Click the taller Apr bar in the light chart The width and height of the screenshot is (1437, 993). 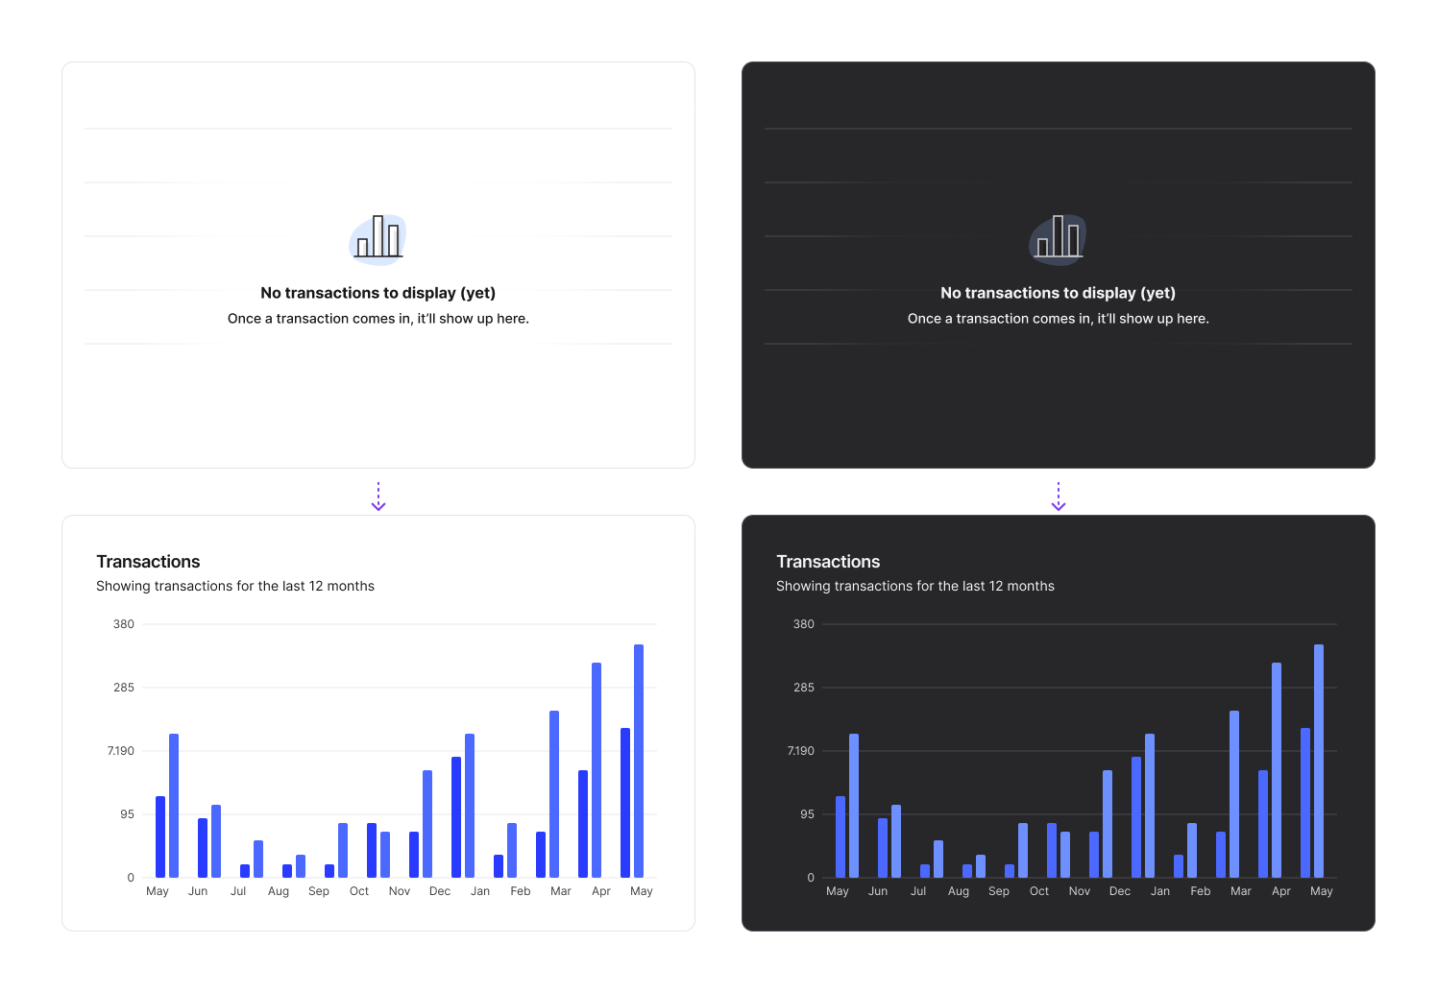pyautogui.click(x=597, y=769)
